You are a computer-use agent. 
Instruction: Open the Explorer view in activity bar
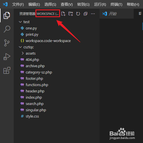(x=7, y=15)
